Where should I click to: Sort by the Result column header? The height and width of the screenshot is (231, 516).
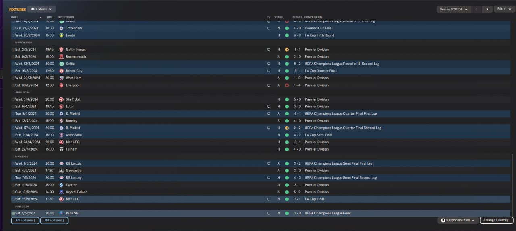297,17
